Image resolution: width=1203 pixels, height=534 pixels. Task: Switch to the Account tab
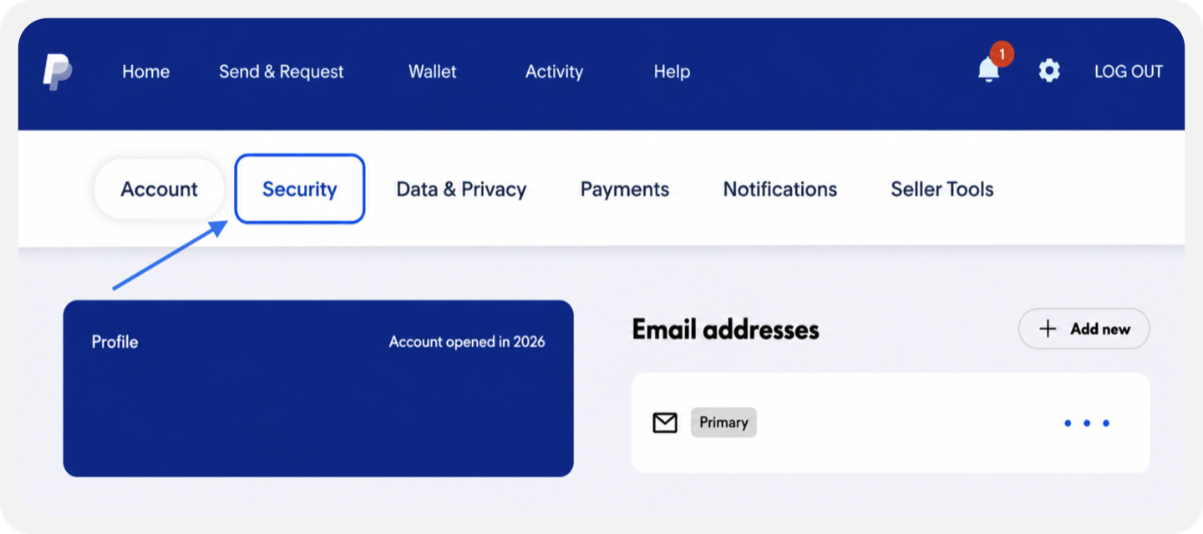(x=160, y=189)
